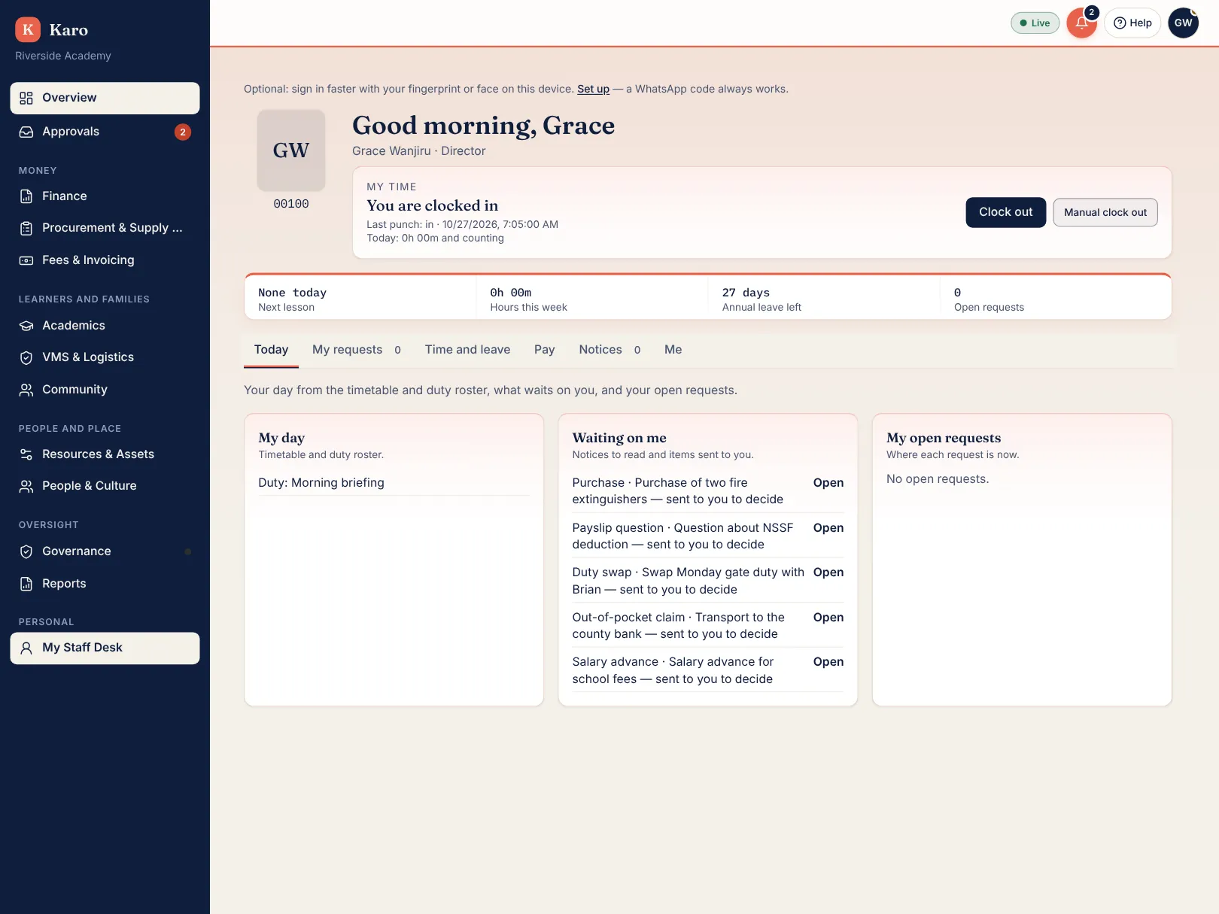Click the Approvals badge showing 2
Viewport: 1219px width, 914px height.
pos(183,132)
